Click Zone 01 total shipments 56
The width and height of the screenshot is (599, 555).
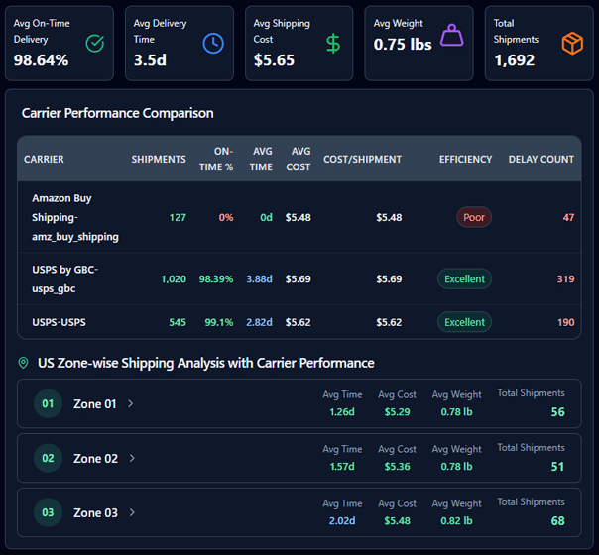click(557, 412)
